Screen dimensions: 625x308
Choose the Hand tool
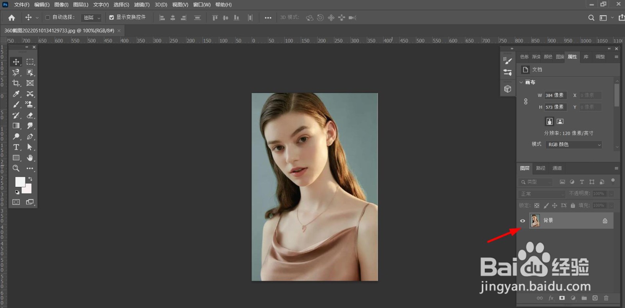30,158
